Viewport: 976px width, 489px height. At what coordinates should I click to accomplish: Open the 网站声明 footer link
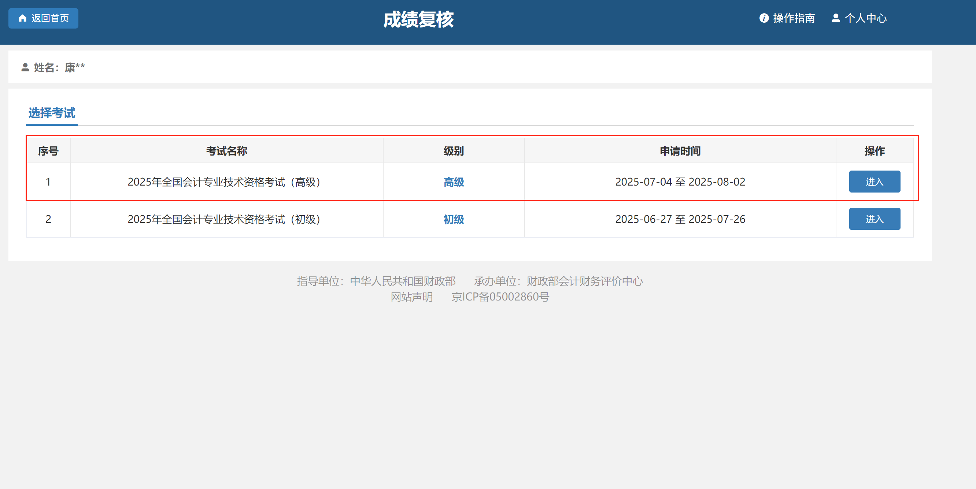click(x=411, y=297)
